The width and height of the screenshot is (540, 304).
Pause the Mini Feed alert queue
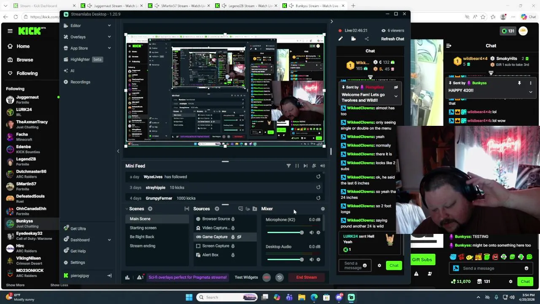tap(297, 166)
